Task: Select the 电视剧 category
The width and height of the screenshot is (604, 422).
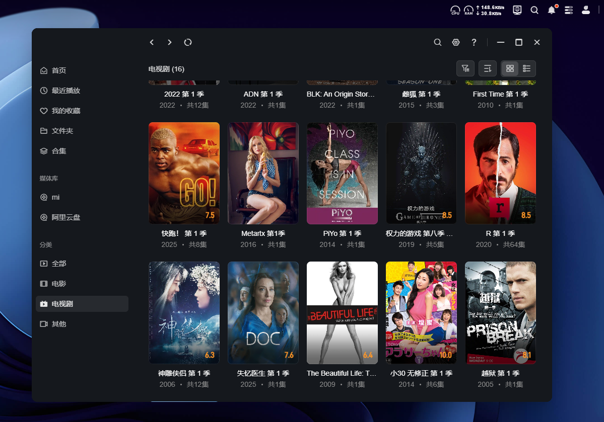Action: (x=82, y=304)
